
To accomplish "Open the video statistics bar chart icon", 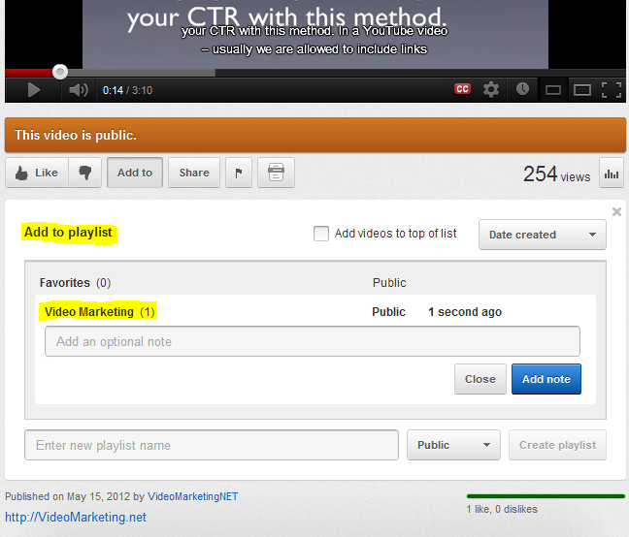I will coord(612,174).
